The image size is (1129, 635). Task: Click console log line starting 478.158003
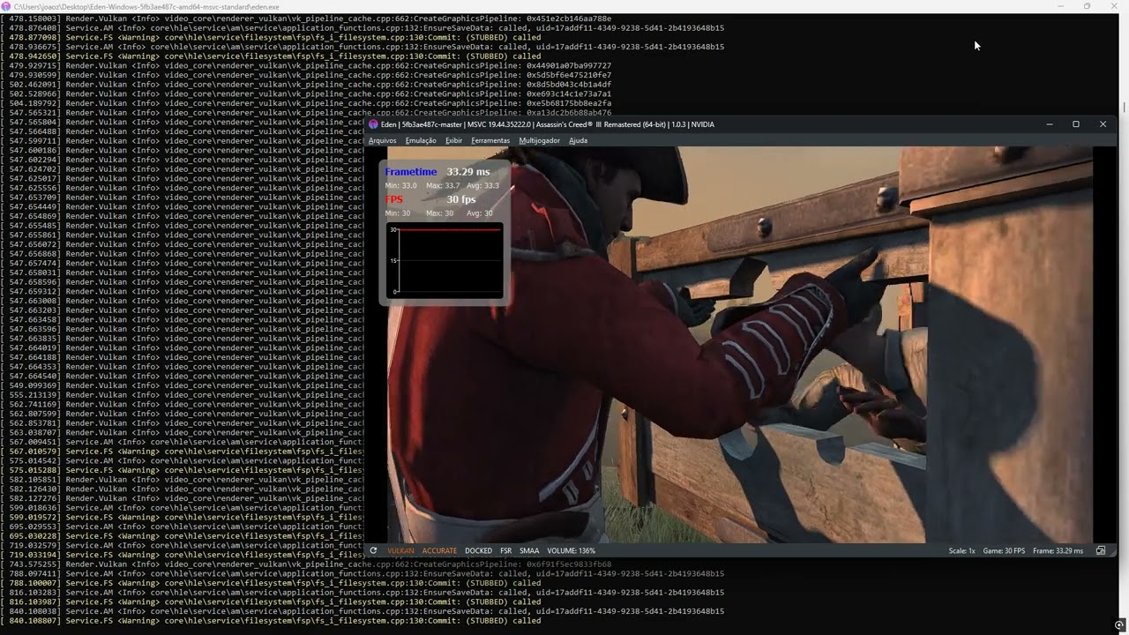tap(305, 19)
